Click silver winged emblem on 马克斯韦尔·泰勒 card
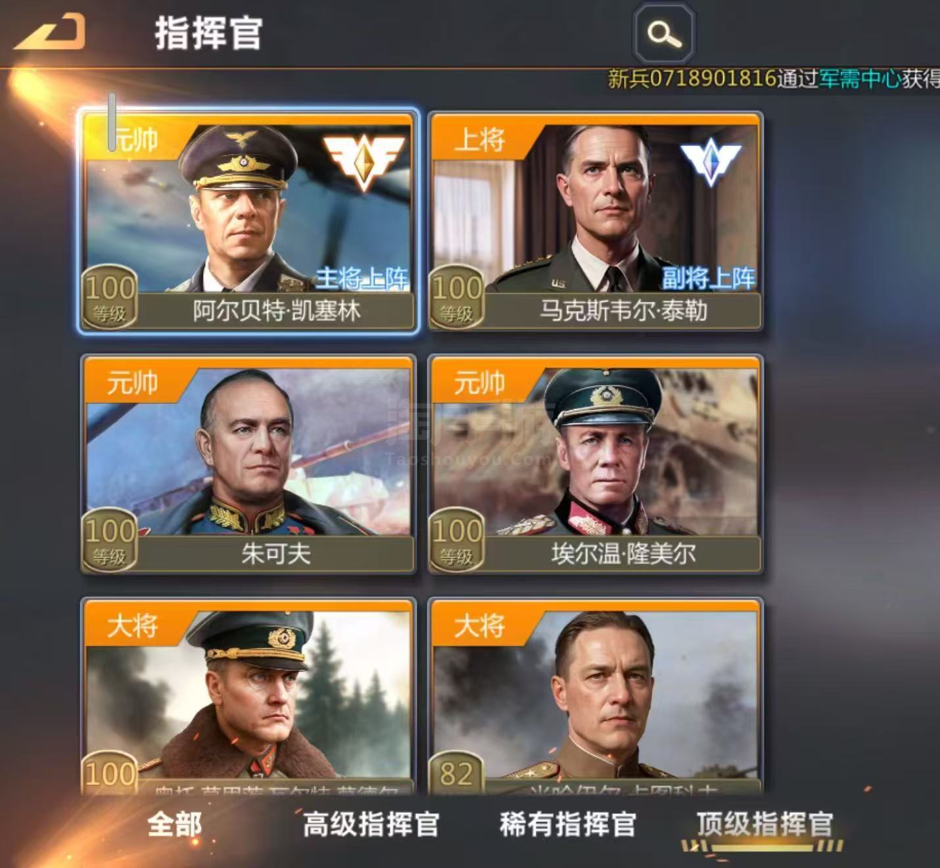This screenshot has width=940, height=868. click(711, 162)
